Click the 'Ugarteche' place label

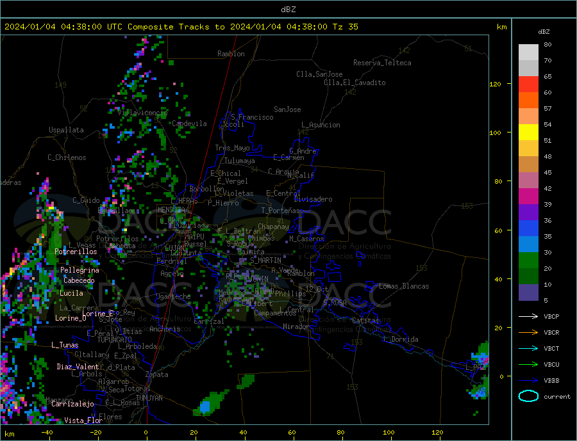(x=173, y=296)
